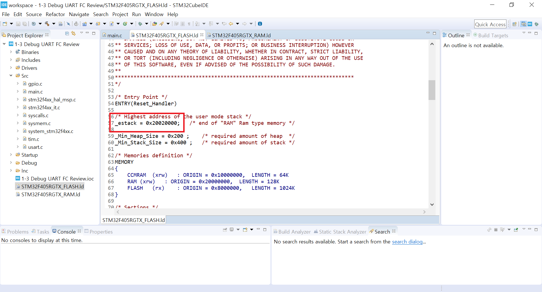542x292 pixels.
Task: Switch to the MX Device Configuration perspective
Action: click(530, 24)
